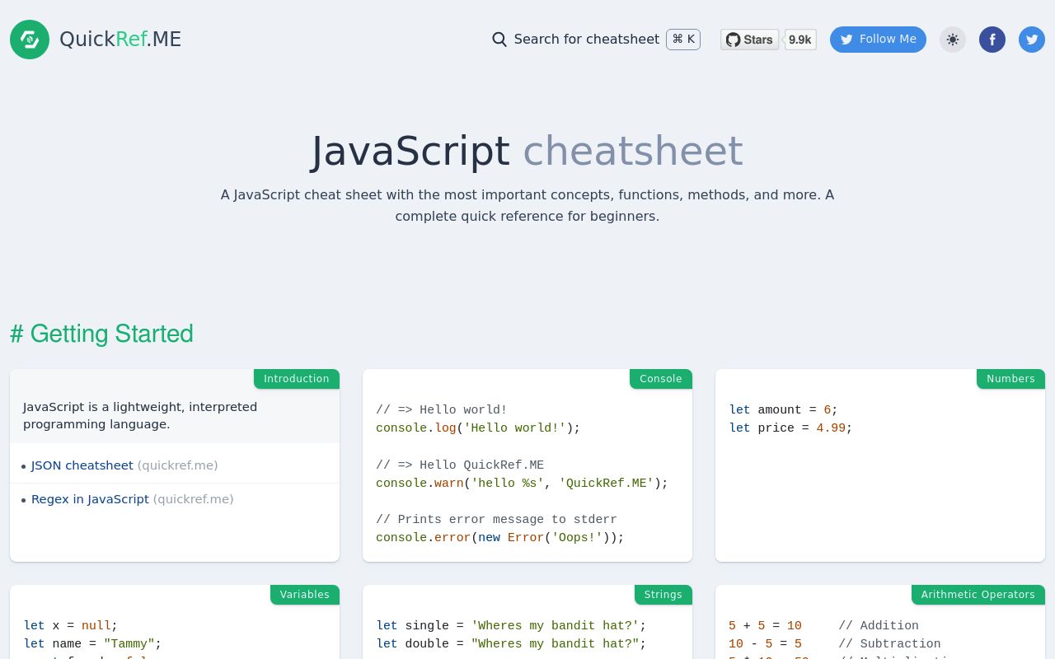Select the Introduction card tag

click(296, 379)
